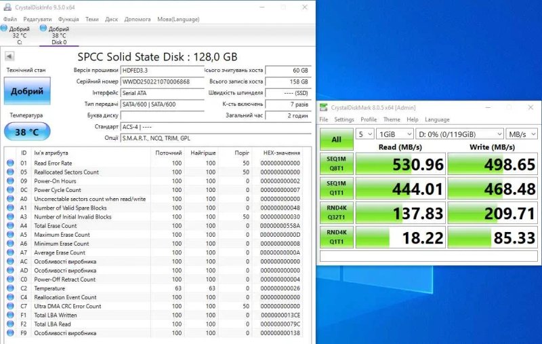
Task: Click the 38 °C temperature button
Action: 27,132
